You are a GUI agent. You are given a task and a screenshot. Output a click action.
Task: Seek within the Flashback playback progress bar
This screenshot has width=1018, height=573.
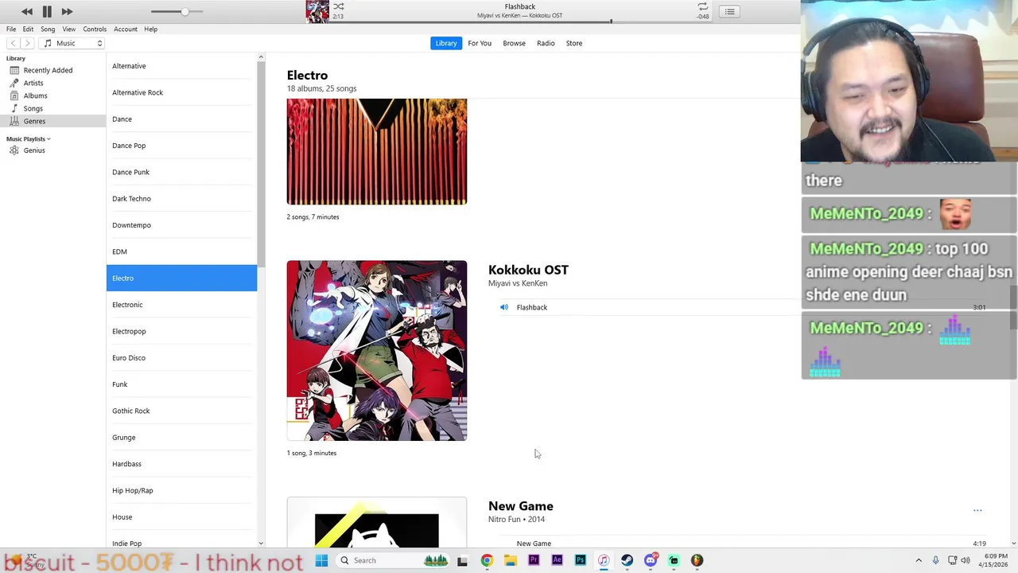520,21
